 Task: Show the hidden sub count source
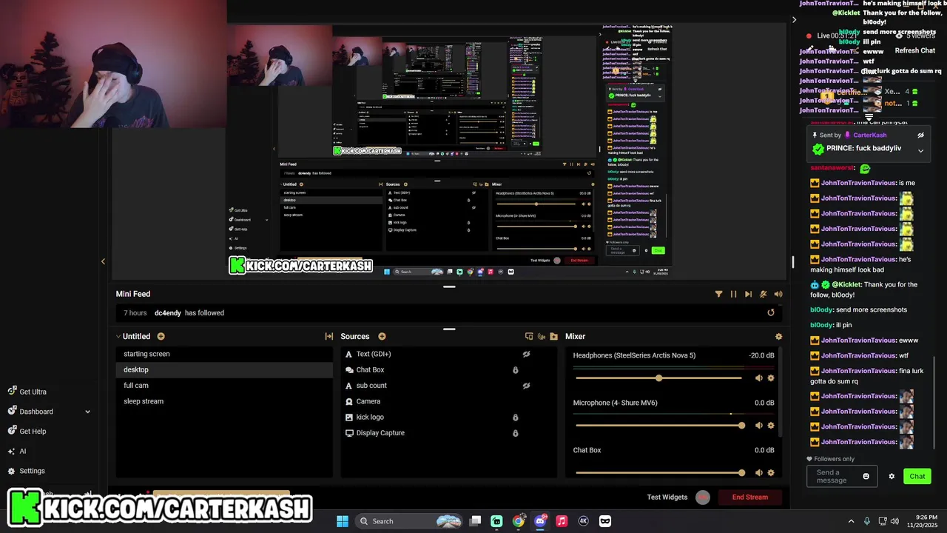(526, 386)
